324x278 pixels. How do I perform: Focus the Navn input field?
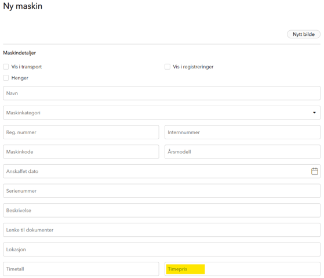162,93
